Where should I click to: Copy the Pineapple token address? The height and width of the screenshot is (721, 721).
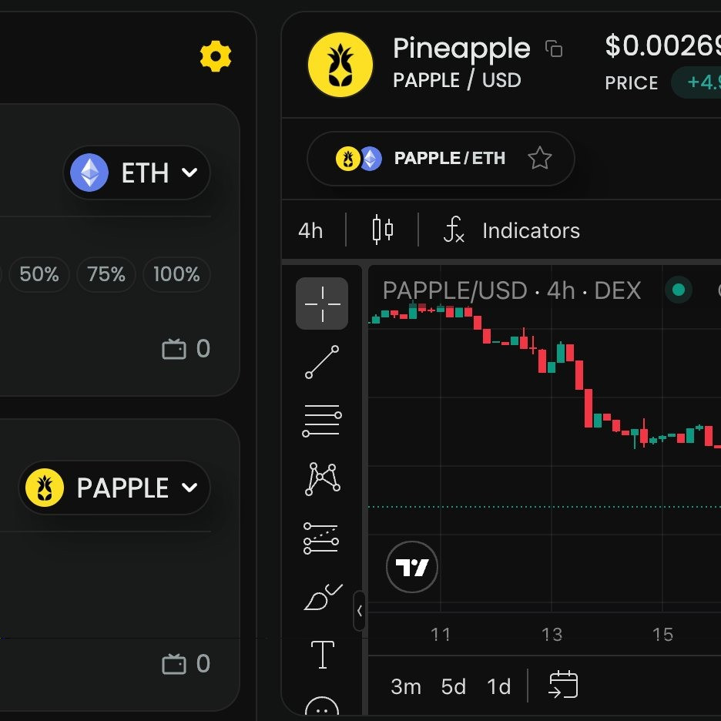click(554, 49)
